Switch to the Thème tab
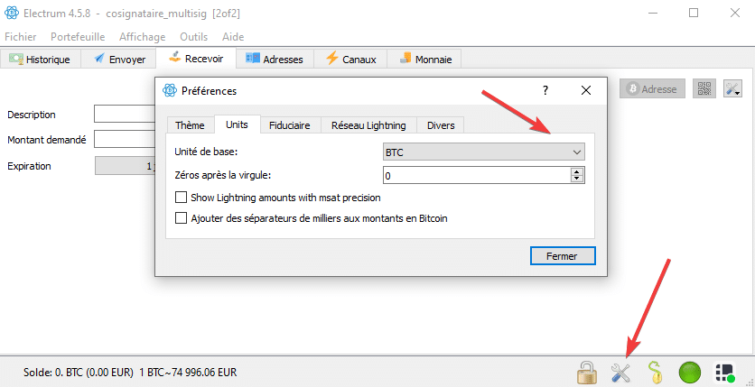Screen dimensions: 755x387 (x=190, y=125)
